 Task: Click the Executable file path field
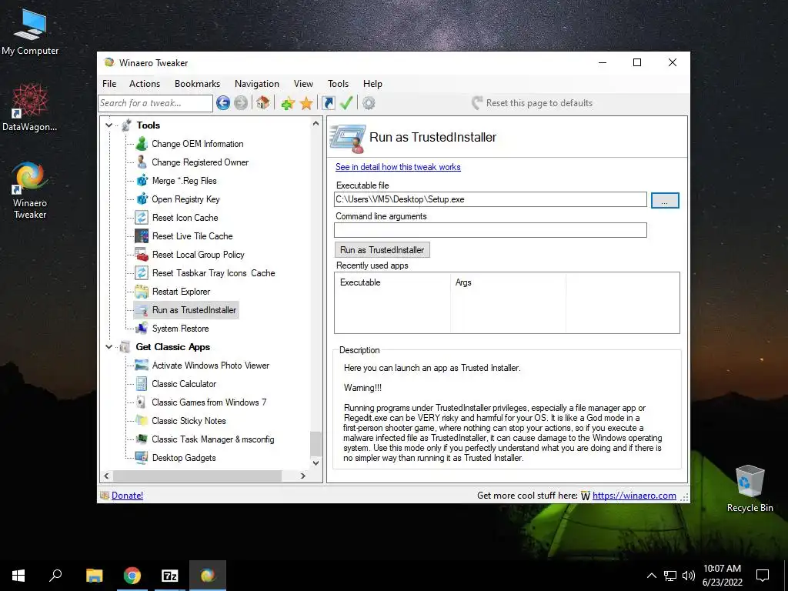point(490,199)
